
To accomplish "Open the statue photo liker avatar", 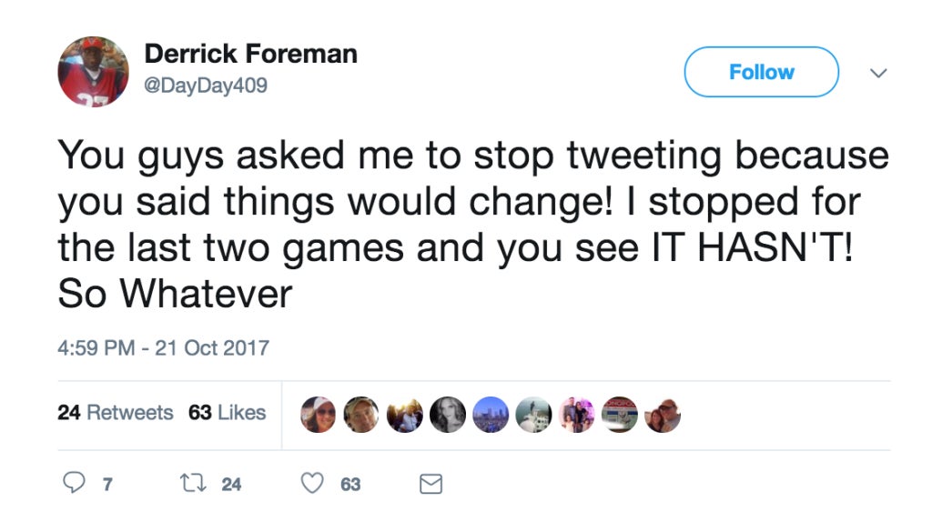I will 533,415.
